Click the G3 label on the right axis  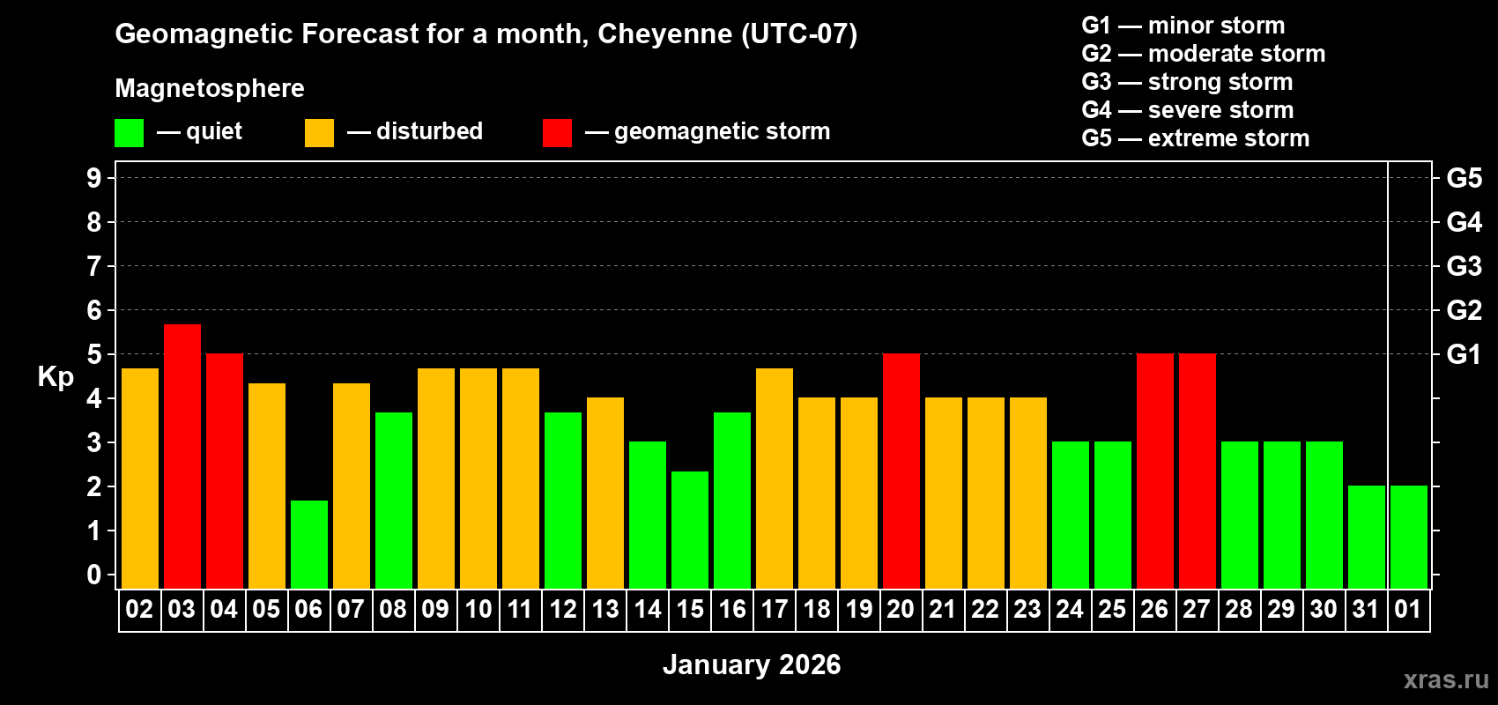tap(1464, 266)
